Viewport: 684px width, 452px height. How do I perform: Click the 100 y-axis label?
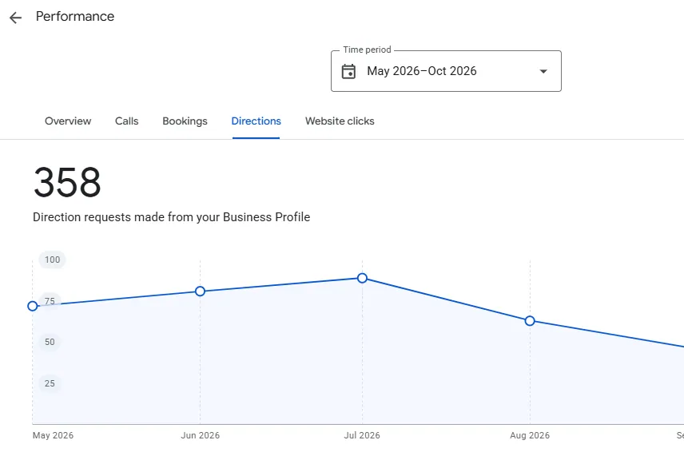click(53, 260)
